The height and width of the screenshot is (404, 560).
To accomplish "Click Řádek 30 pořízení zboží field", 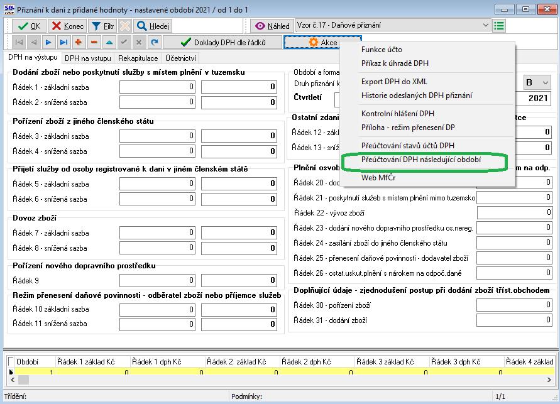I will (x=515, y=305).
